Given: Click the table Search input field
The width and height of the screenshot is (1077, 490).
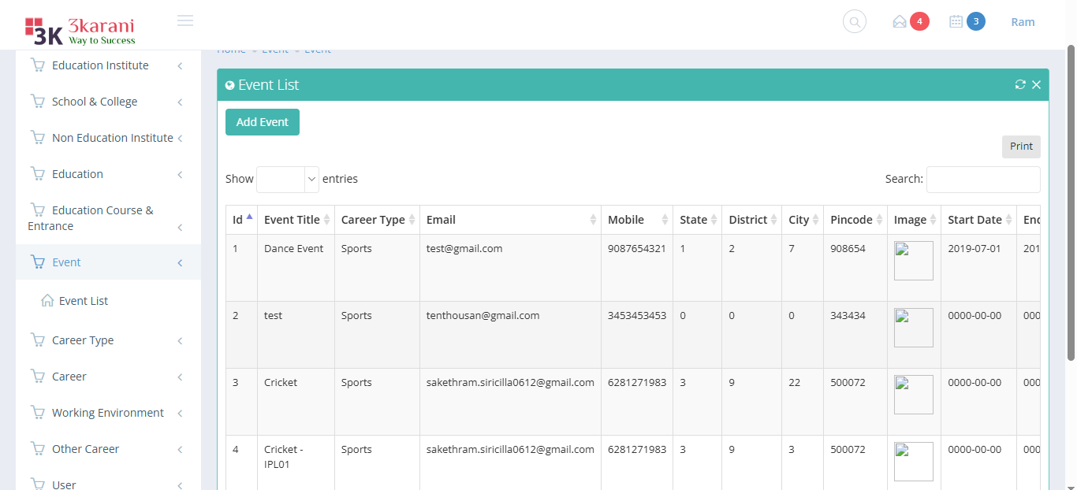Looking at the screenshot, I should coord(982,180).
